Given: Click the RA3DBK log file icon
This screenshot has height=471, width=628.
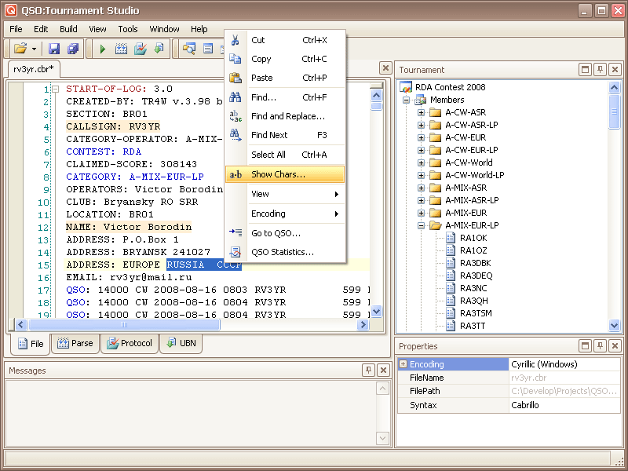Looking at the screenshot, I should [x=451, y=263].
